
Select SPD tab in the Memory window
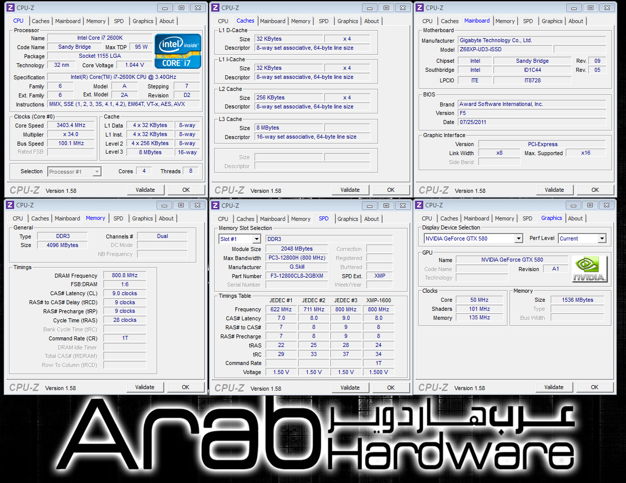pos(118,218)
